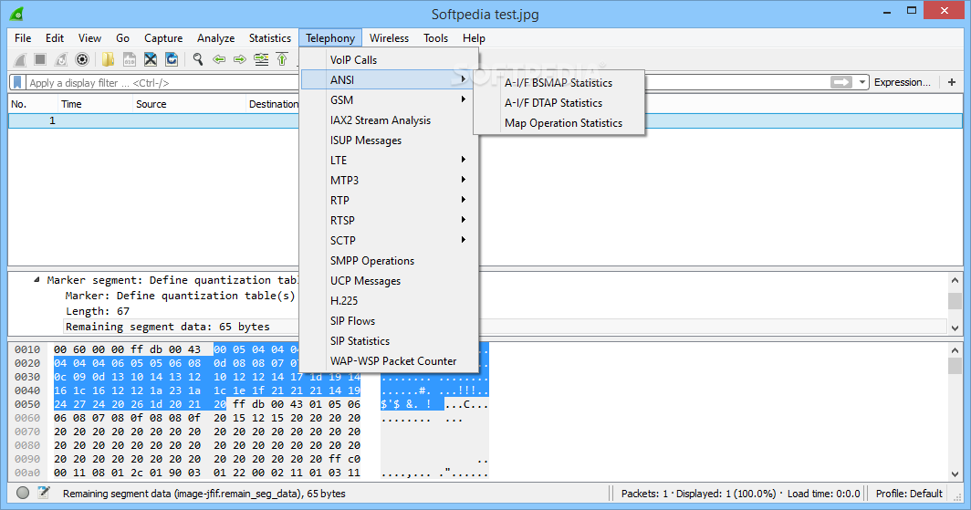The width and height of the screenshot is (971, 510).
Task: Collapse the Marker segment tree node
Action: pos(37,280)
